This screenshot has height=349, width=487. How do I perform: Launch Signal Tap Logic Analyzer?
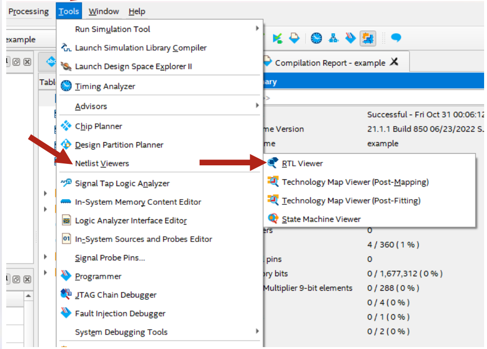[122, 184]
